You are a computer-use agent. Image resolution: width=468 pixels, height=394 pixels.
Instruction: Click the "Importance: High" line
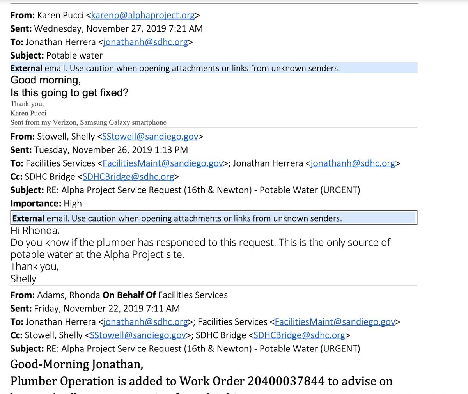[46, 203]
